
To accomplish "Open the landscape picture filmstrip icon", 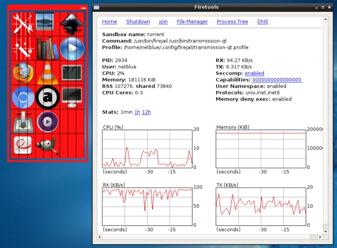I will [48, 24].
